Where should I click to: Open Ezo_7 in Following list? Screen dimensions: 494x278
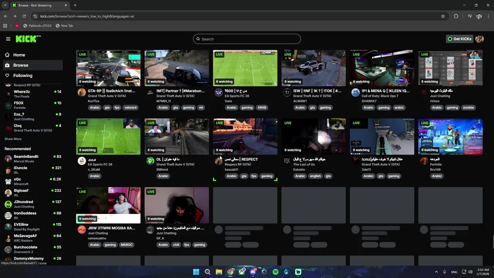click(33, 117)
